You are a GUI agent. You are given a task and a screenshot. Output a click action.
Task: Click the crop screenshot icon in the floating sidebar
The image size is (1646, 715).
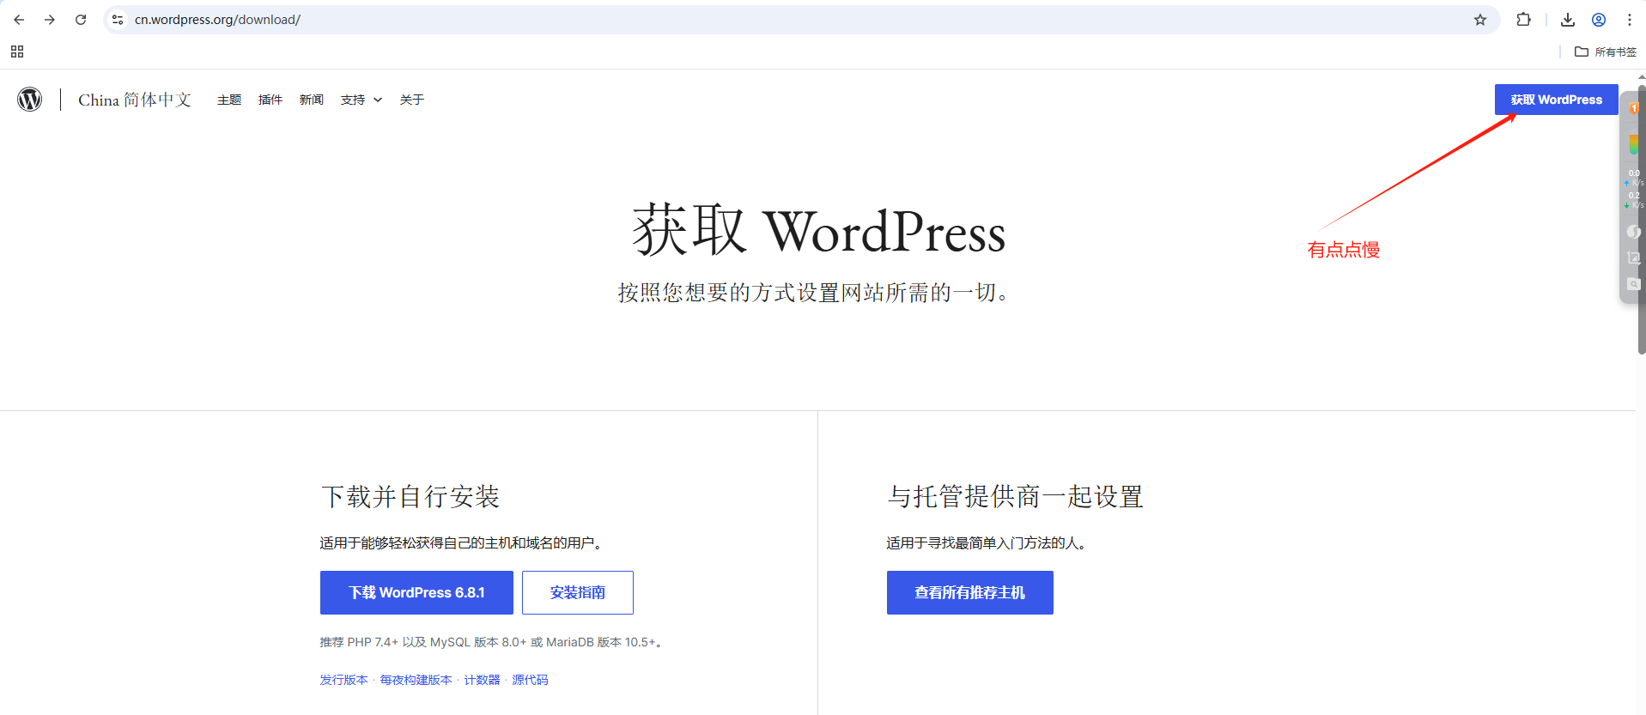coord(1633,258)
